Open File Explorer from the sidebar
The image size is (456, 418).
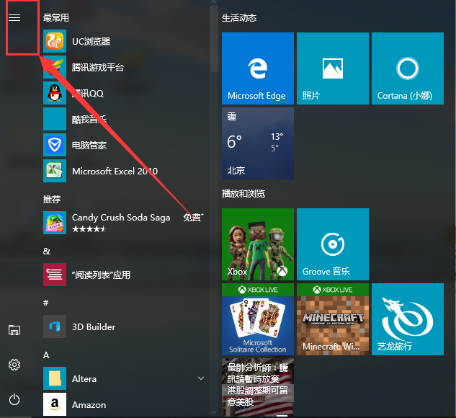coord(14,330)
